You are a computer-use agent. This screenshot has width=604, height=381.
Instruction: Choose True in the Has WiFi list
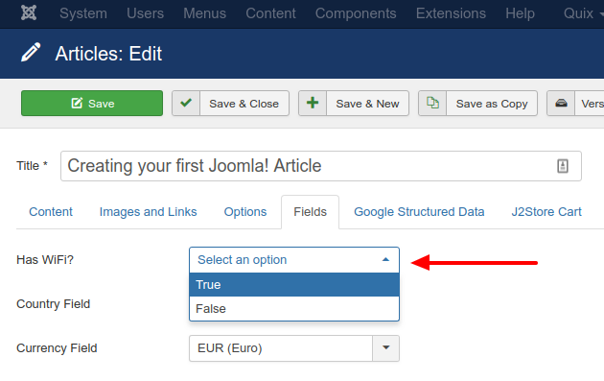294,285
